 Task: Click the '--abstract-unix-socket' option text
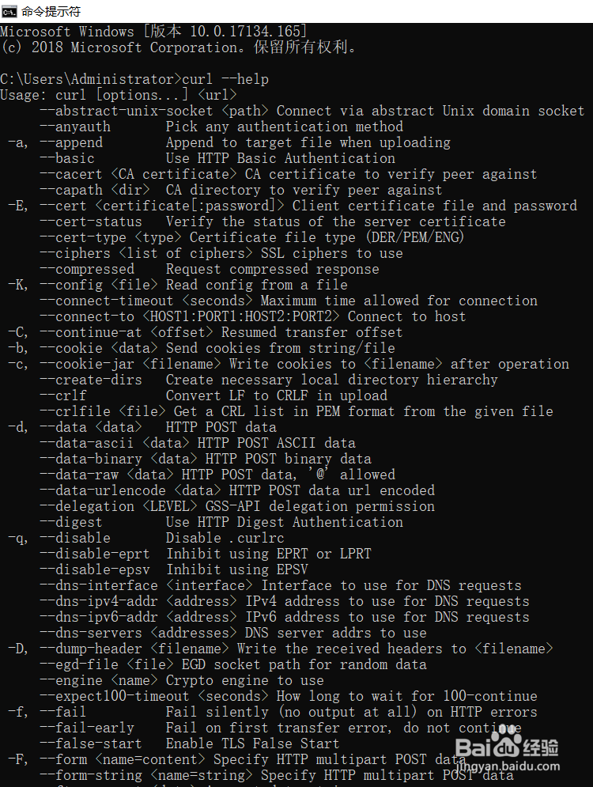pyautogui.click(x=127, y=111)
